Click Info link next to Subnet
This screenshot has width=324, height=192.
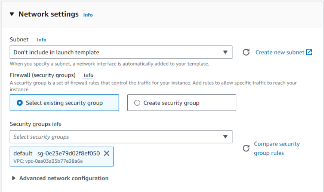coord(42,39)
